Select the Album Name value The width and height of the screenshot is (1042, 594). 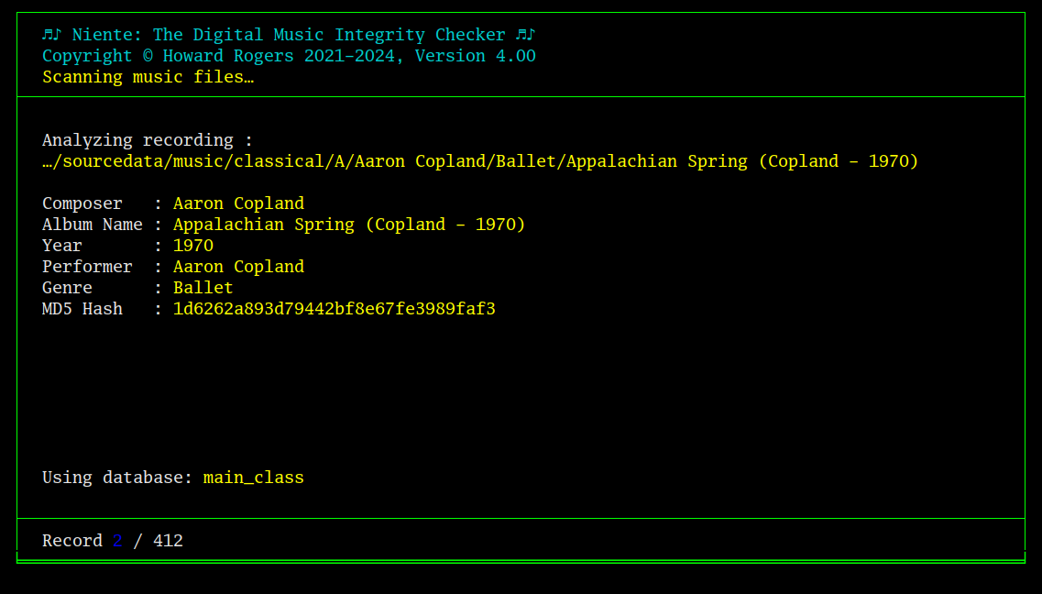pyautogui.click(x=349, y=225)
